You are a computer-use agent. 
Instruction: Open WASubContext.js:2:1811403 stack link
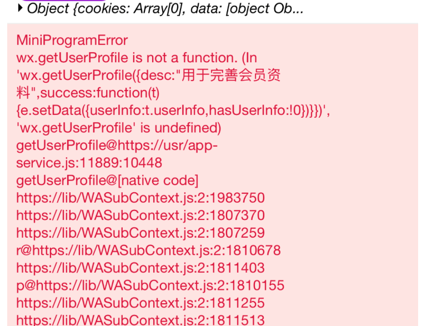tap(140, 268)
